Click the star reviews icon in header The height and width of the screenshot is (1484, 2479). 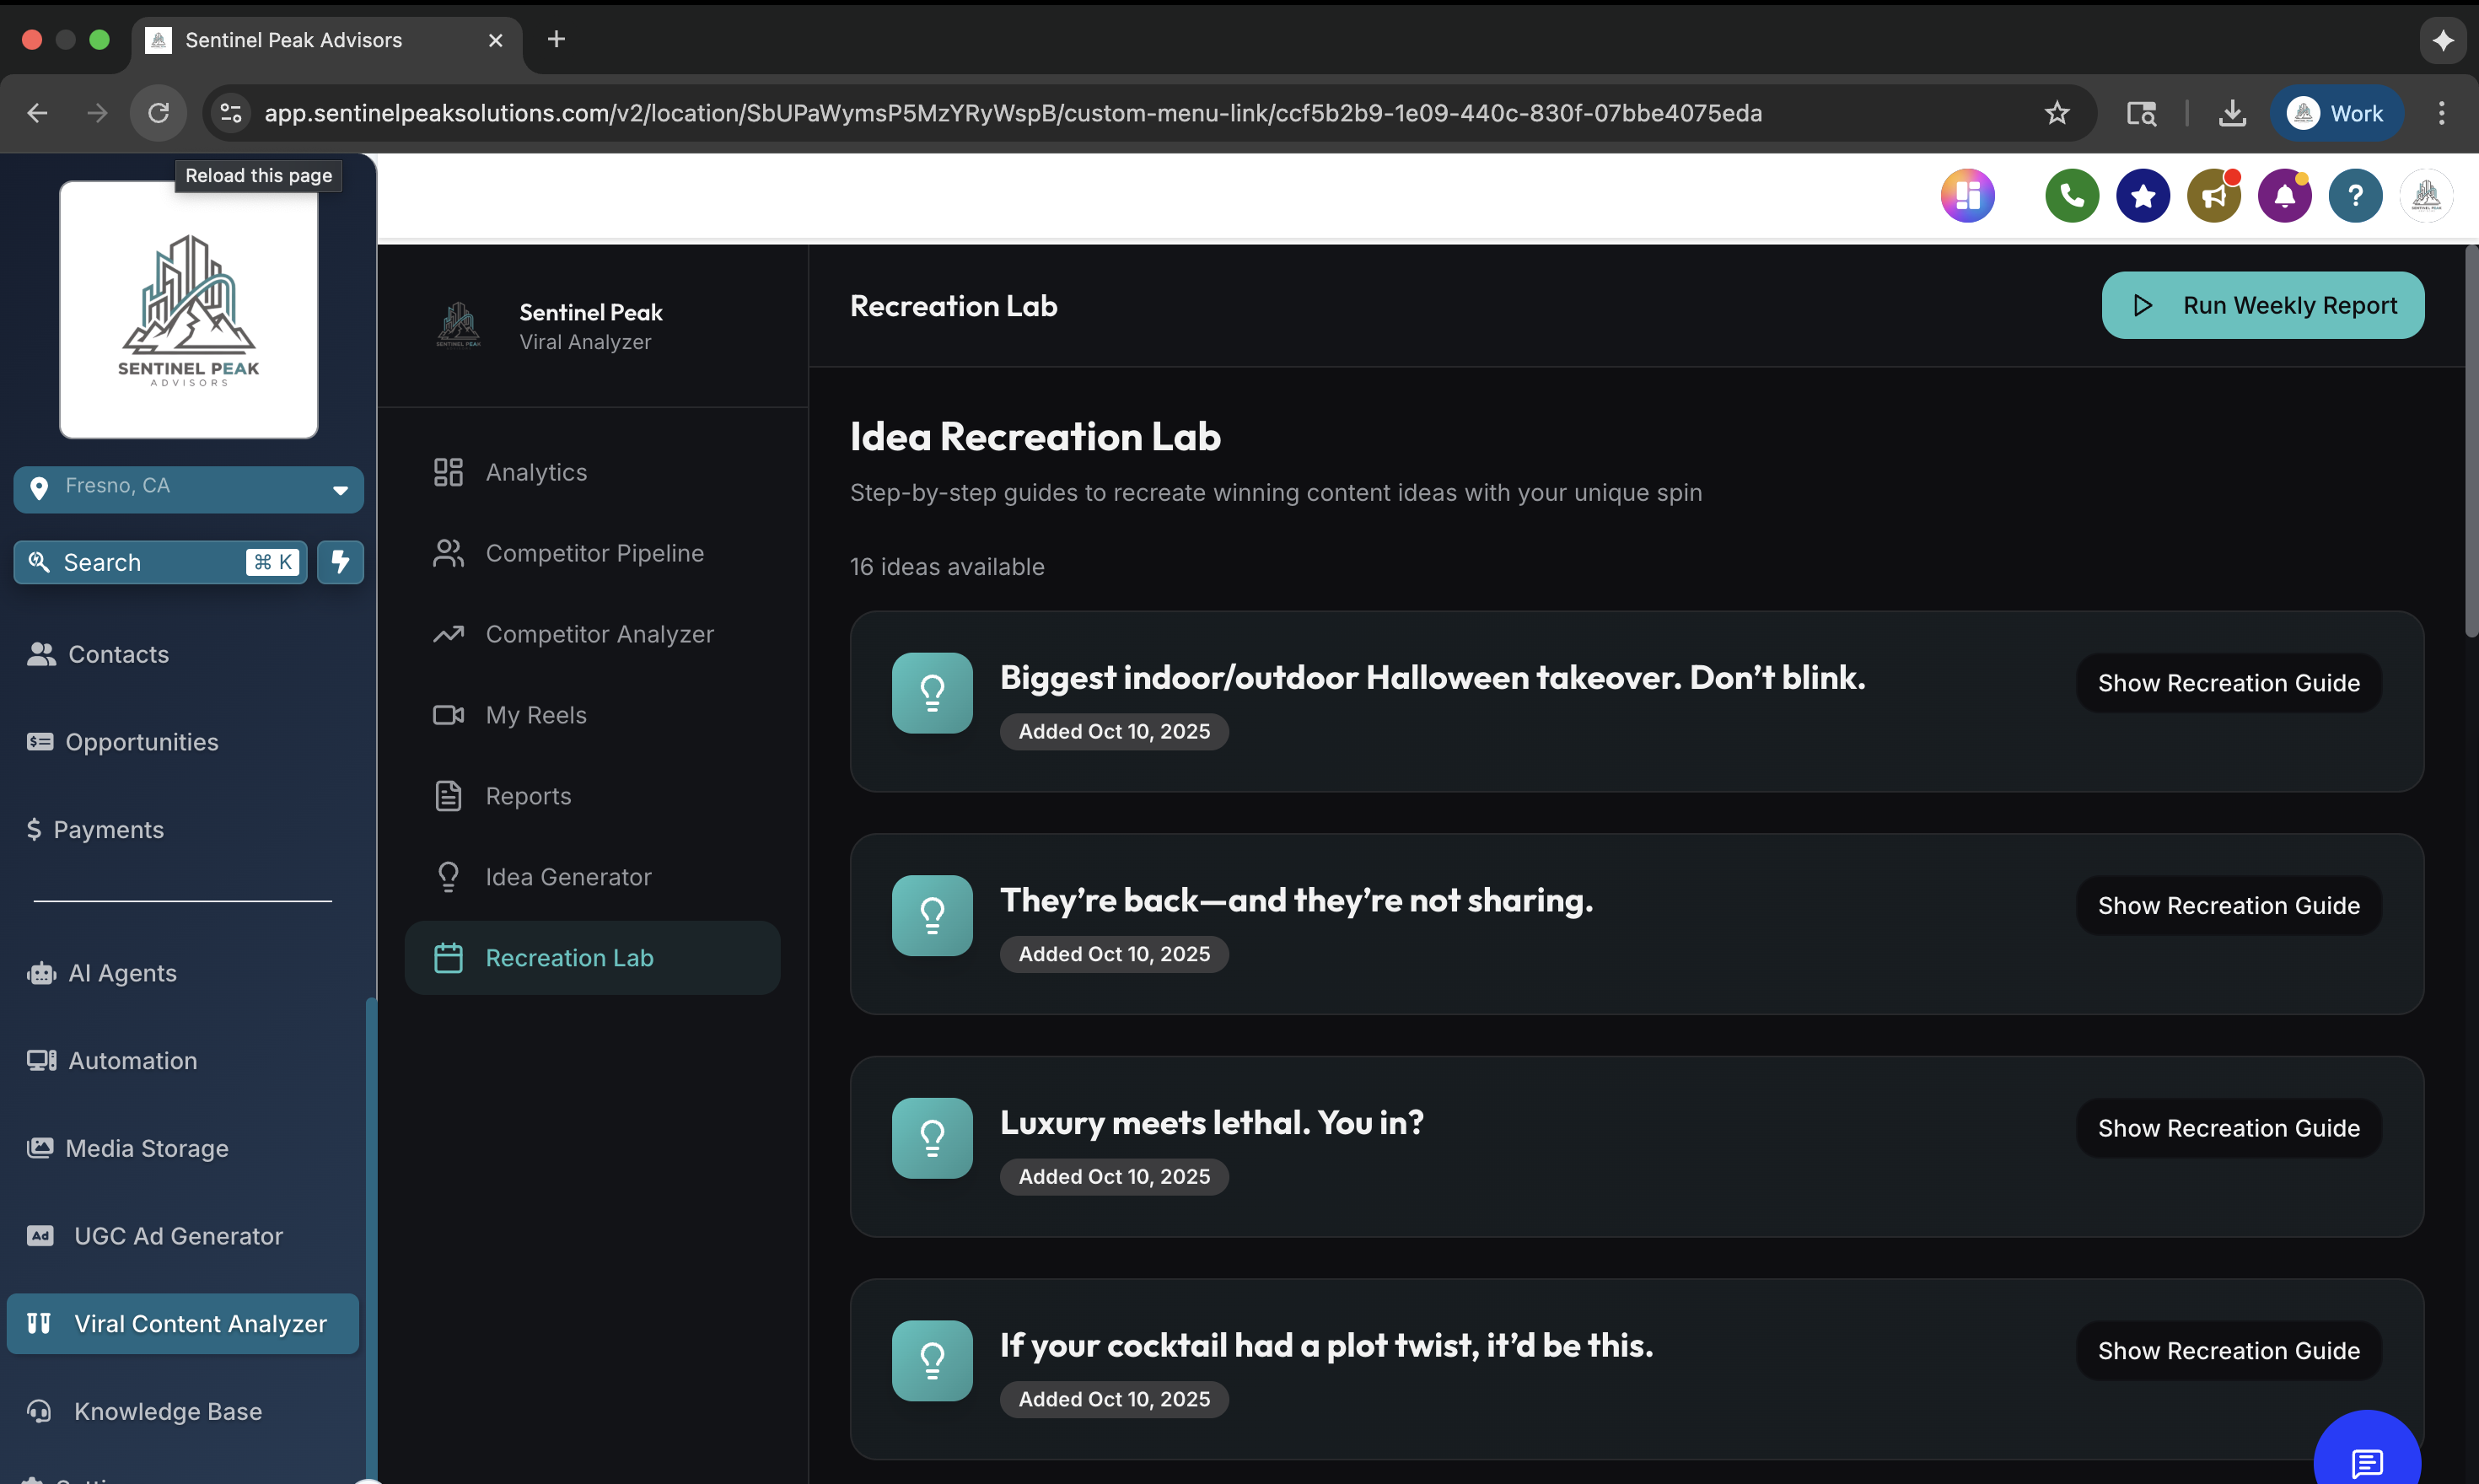(2142, 196)
